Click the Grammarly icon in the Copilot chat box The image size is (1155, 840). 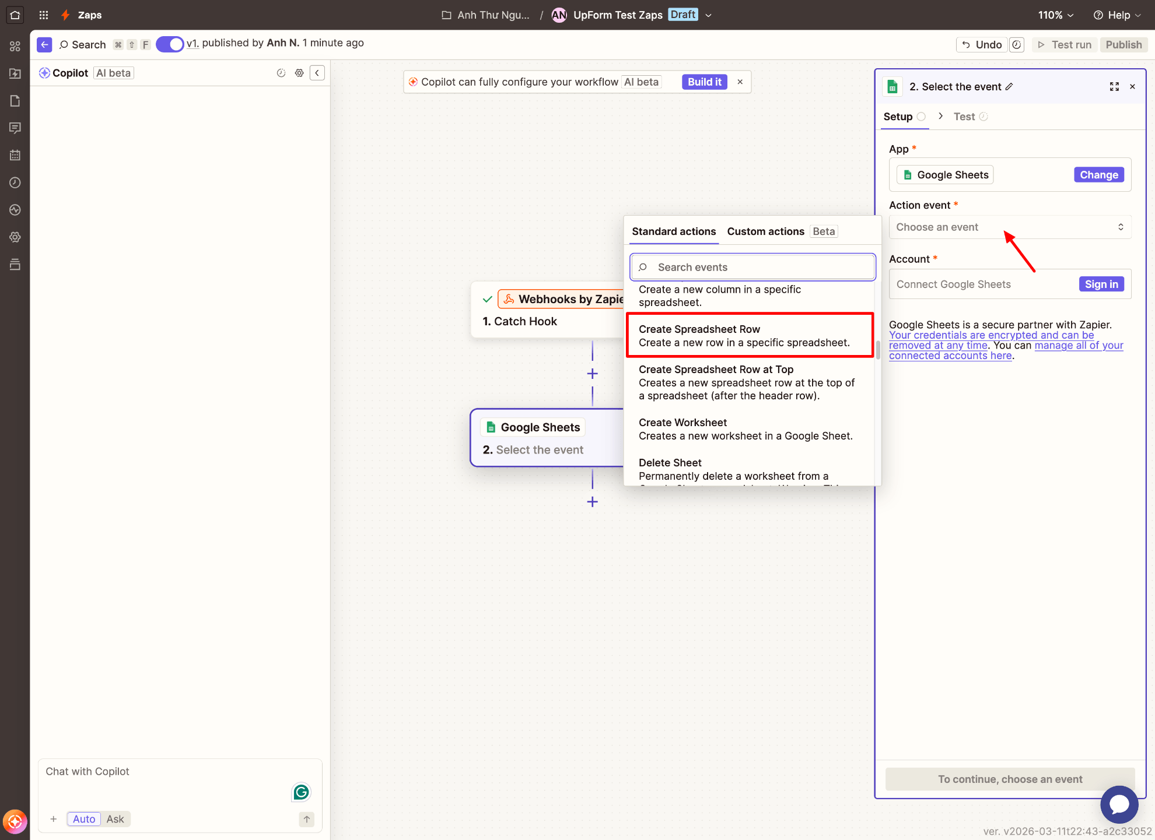pyautogui.click(x=301, y=792)
